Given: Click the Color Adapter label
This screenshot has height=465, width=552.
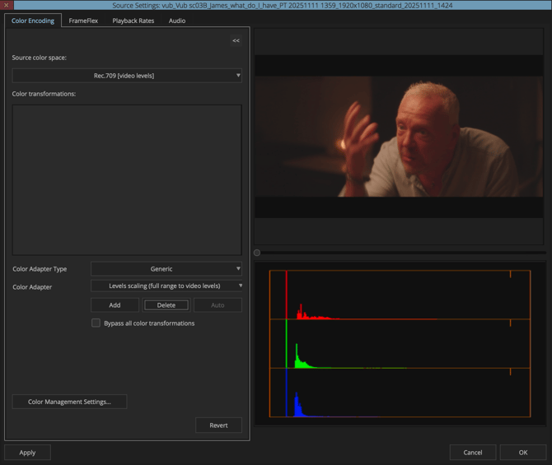Looking at the screenshot, I should (32, 287).
